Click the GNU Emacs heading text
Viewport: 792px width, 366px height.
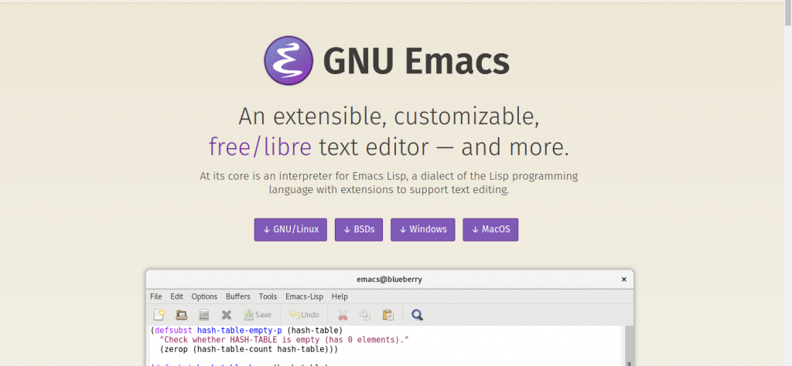coord(415,61)
